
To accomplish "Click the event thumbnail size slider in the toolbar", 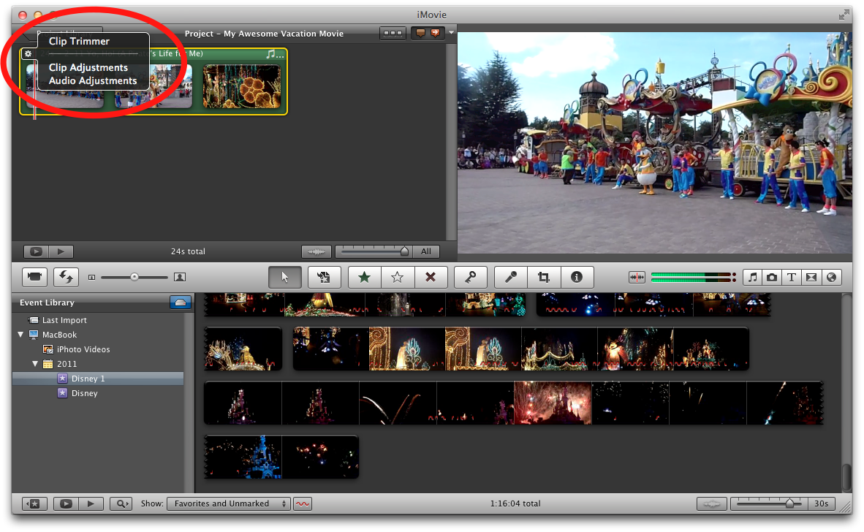I will pos(134,277).
